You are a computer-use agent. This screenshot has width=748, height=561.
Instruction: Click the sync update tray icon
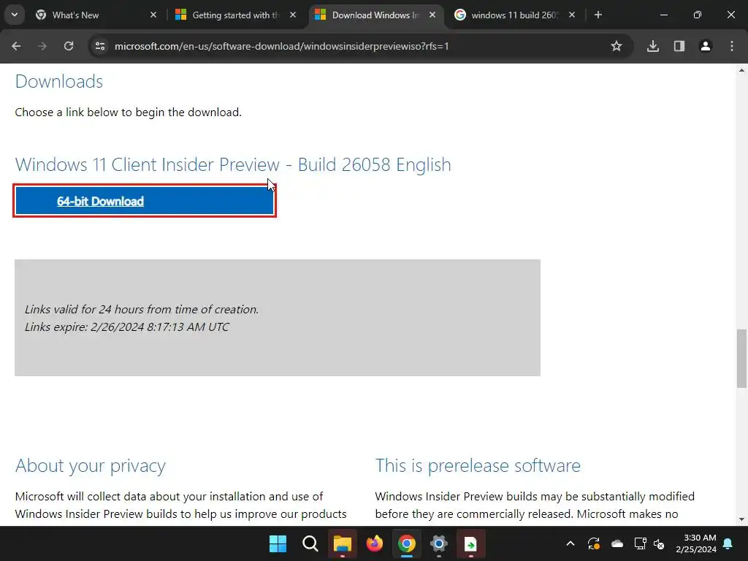pyautogui.click(x=593, y=543)
